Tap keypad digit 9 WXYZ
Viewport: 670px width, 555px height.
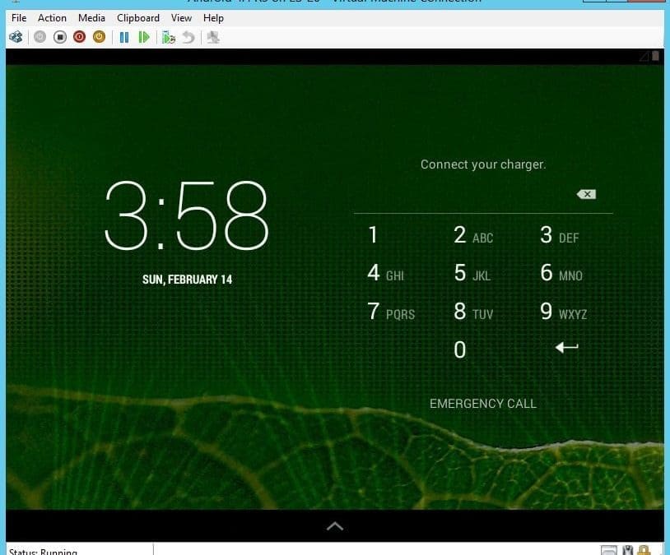click(563, 312)
